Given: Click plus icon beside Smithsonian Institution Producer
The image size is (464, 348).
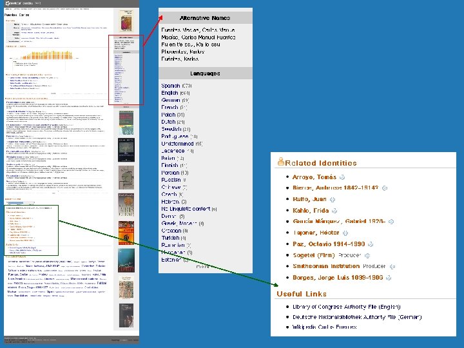Looking at the screenshot, I should coord(392,267).
